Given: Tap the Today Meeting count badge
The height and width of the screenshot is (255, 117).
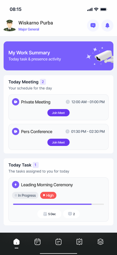Looking at the screenshot, I should point(43,82).
